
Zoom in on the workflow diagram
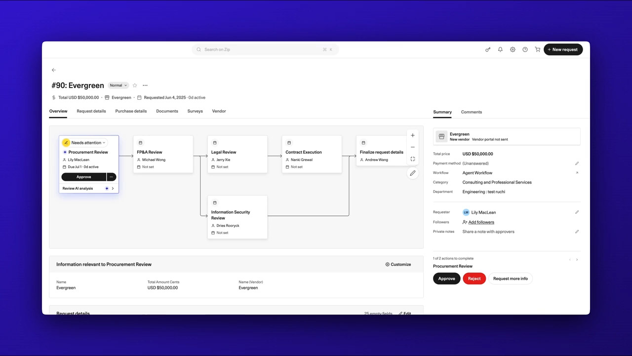pyautogui.click(x=413, y=135)
